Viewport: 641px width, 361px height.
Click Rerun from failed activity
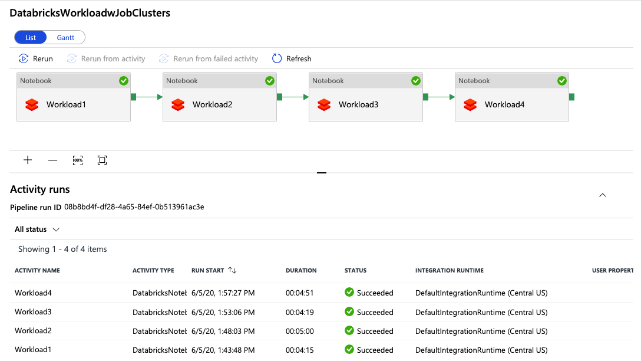[209, 58]
